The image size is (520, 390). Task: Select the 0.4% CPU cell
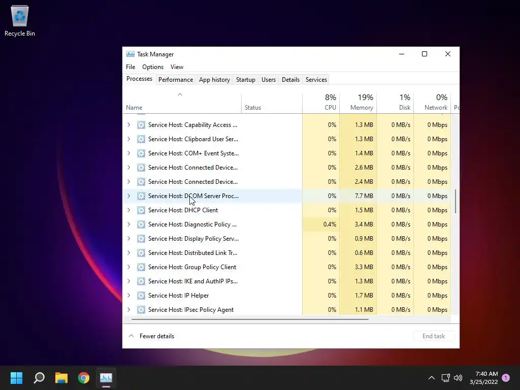click(321, 224)
